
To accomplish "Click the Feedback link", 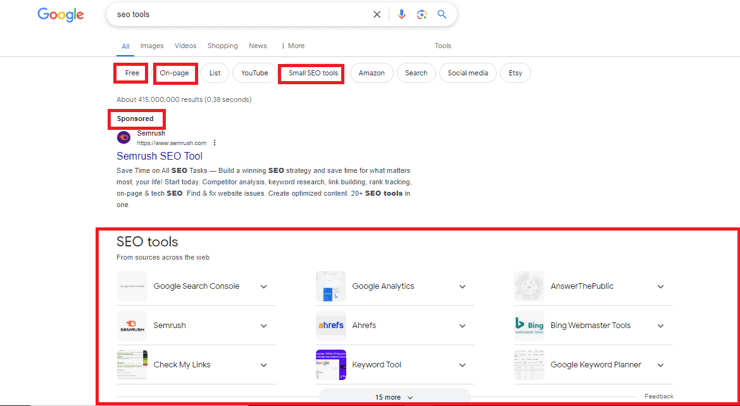I will pos(659,396).
